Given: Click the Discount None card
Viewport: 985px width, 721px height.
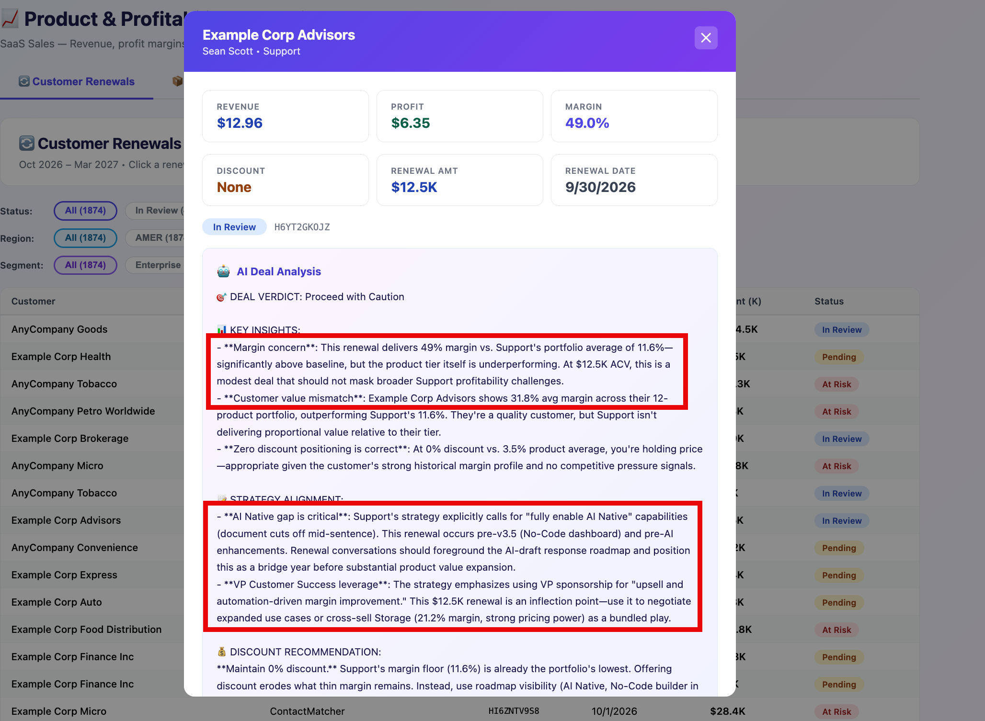Looking at the screenshot, I should (x=286, y=180).
